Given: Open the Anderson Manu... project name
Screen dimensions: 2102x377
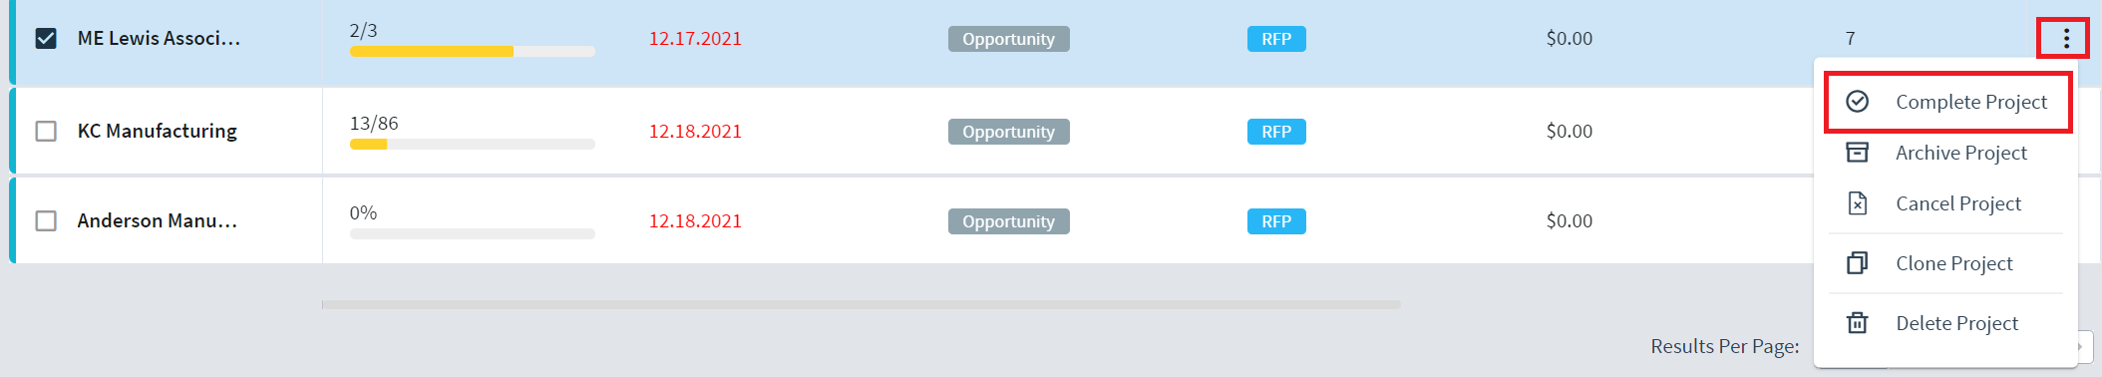Looking at the screenshot, I should point(158,220).
